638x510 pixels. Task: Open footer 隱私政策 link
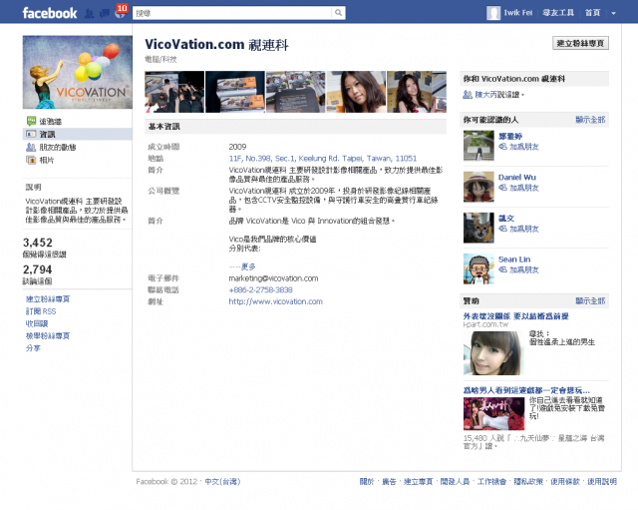point(528,482)
